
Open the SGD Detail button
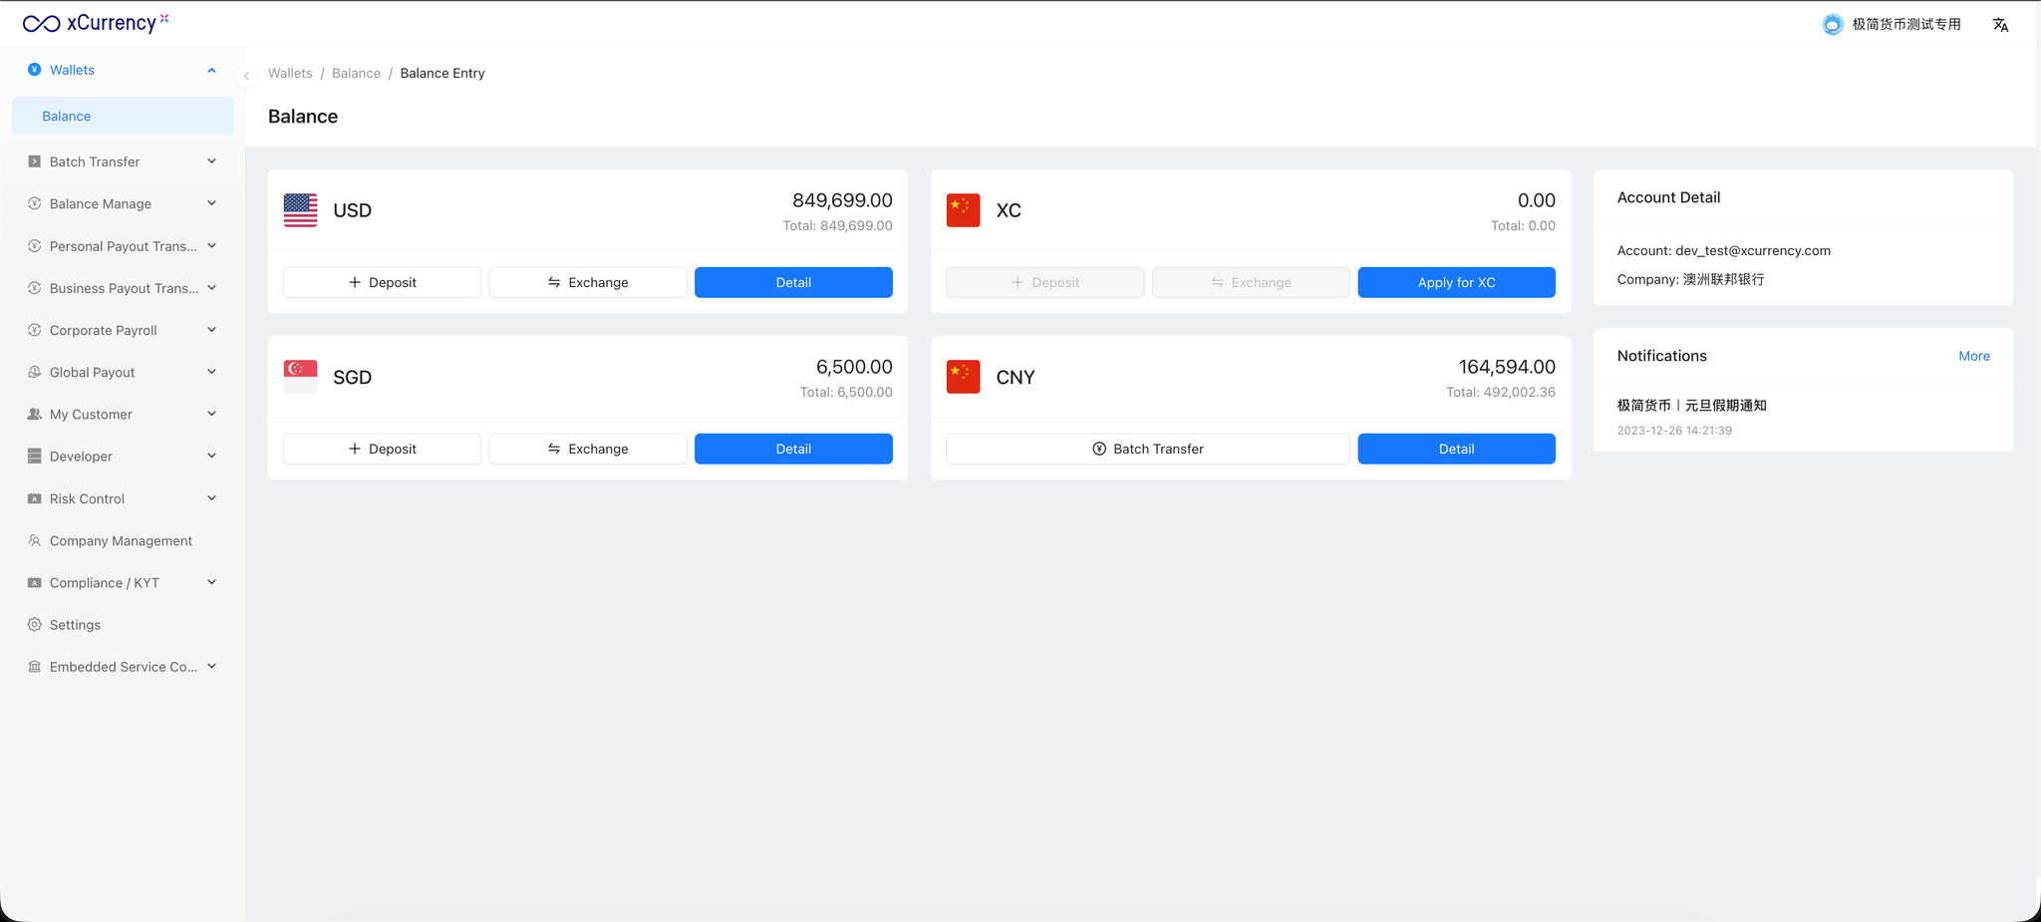(x=793, y=449)
